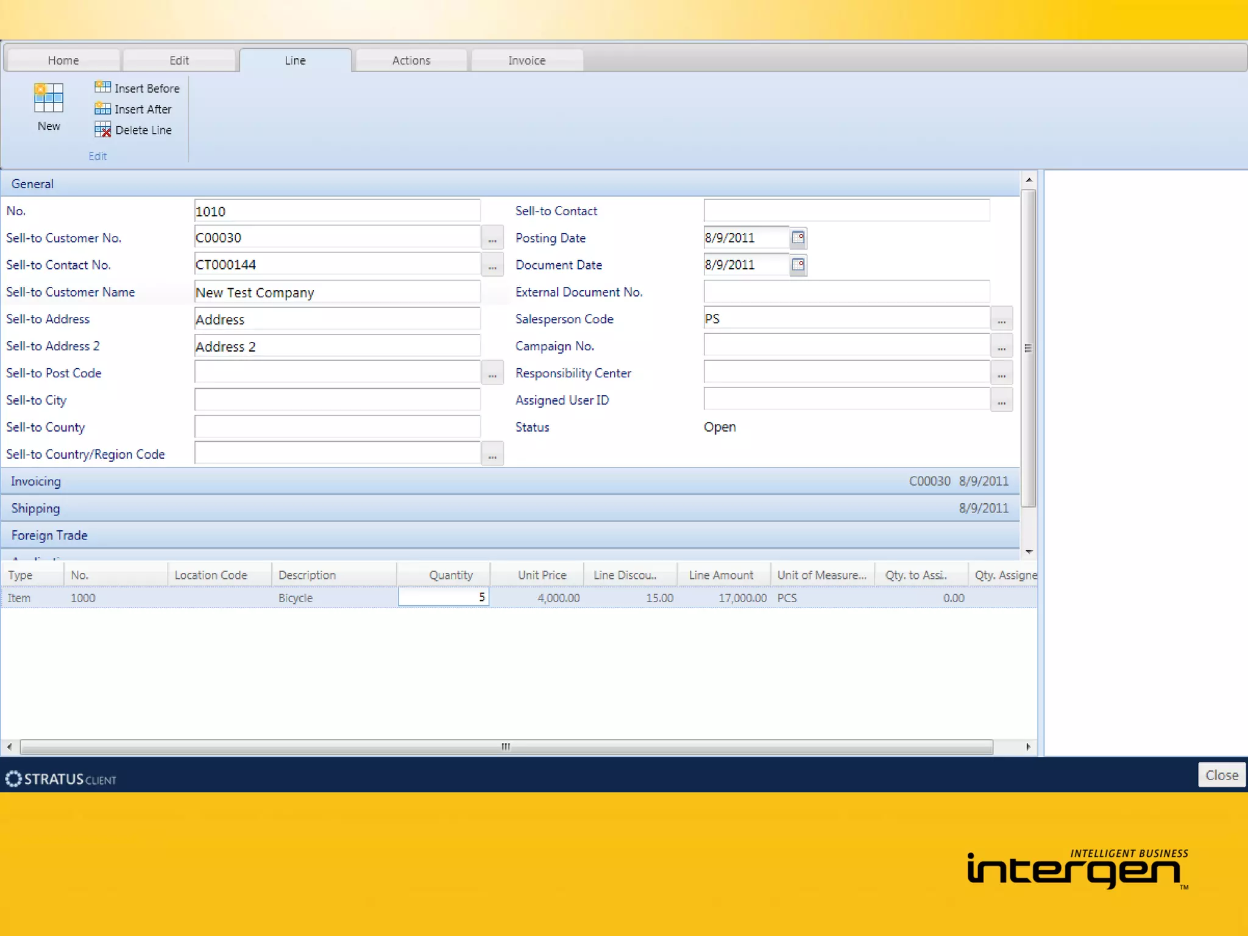1248x936 pixels.
Task: Click the horizontal scrollbar right arrow
Action: pos(1029,746)
